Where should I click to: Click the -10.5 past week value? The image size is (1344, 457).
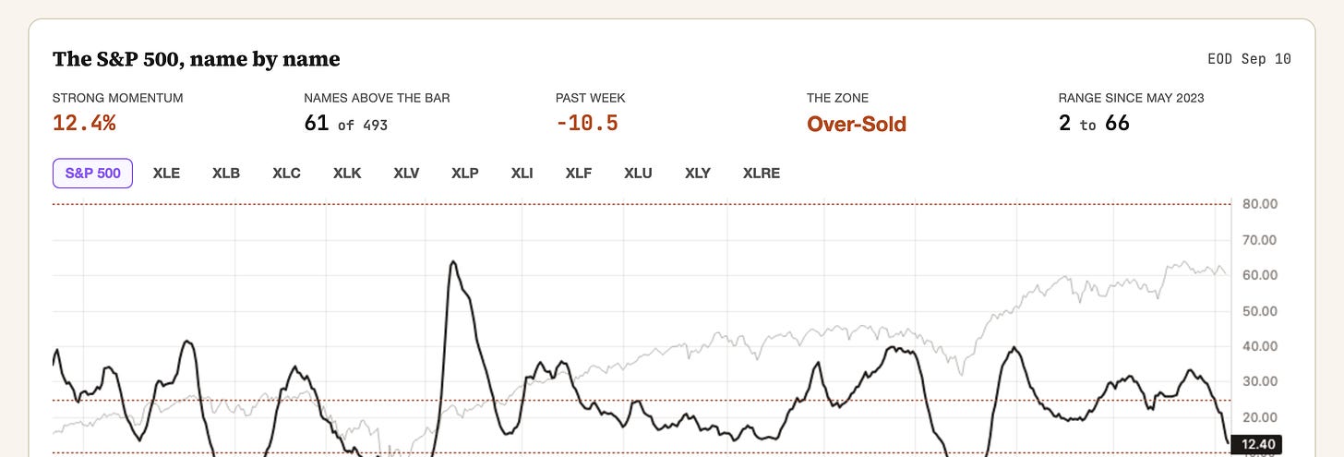[587, 123]
